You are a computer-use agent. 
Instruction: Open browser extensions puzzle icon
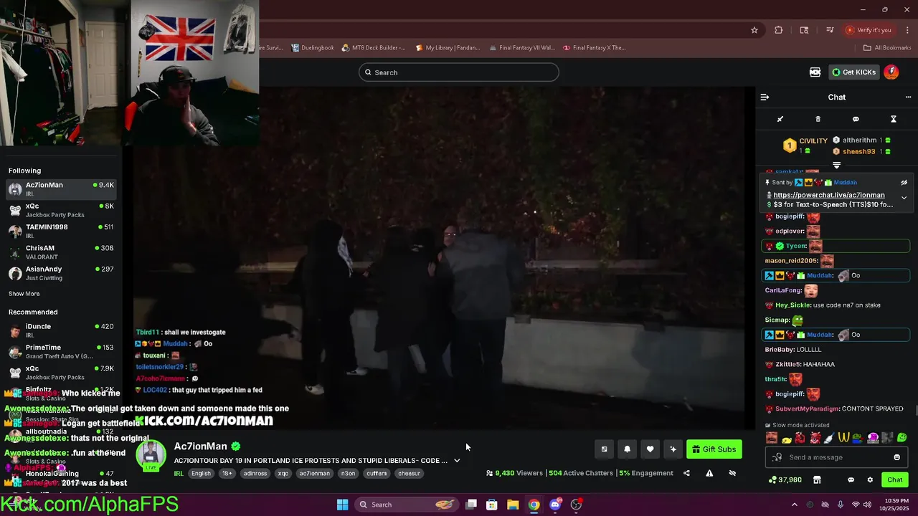779,30
